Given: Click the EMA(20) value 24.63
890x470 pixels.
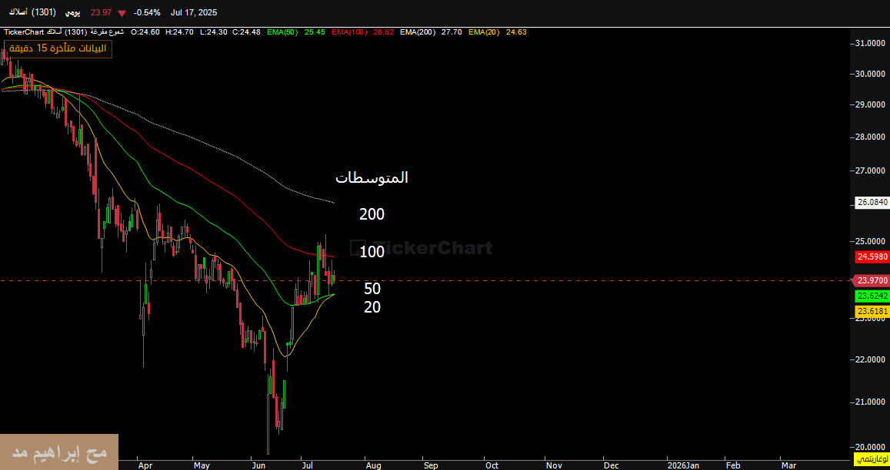Looking at the screenshot, I should pyautogui.click(x=516, y=32).
